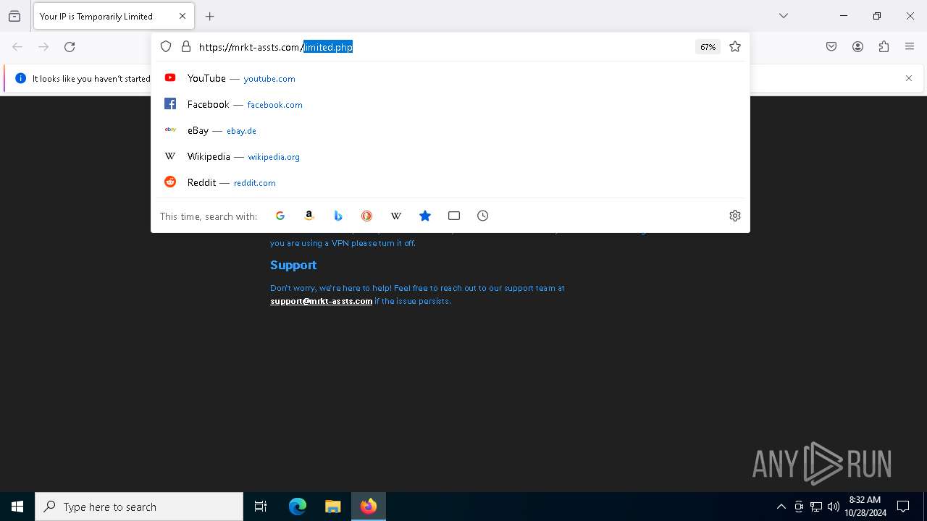Open a new tab with plus button
Viewport: 927px width, 521px height.
[x=210, y=16]
